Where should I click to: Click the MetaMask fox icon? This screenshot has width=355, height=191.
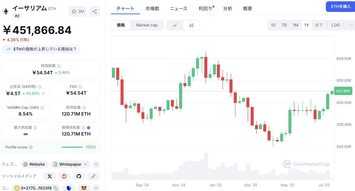tap(84, 188)
